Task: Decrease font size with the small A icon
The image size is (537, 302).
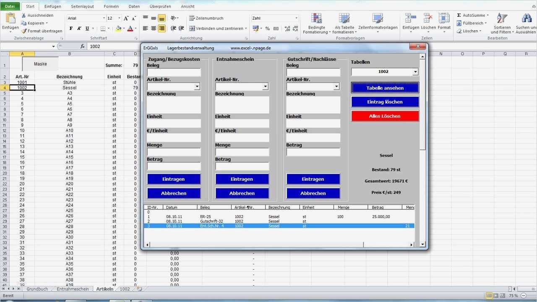Action: click(134, 18)
